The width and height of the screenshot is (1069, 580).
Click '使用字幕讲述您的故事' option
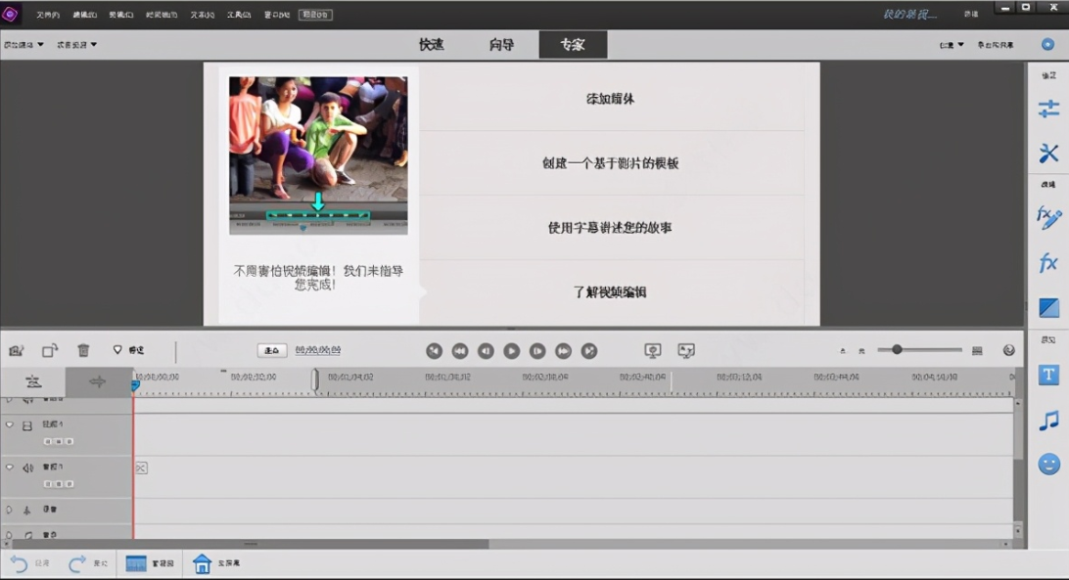pyautogui.click(x=610, y=228)
